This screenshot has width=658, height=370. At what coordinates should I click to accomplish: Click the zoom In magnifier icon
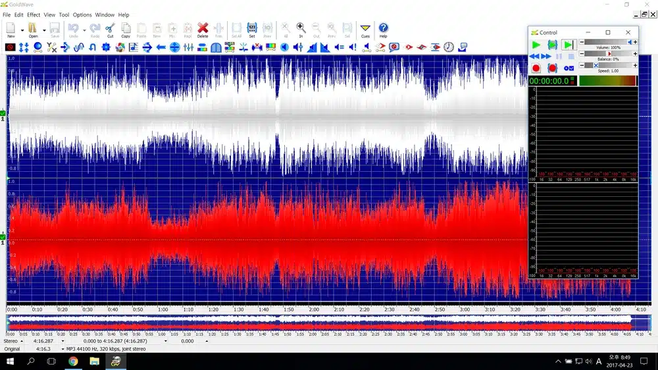[301, 28]
